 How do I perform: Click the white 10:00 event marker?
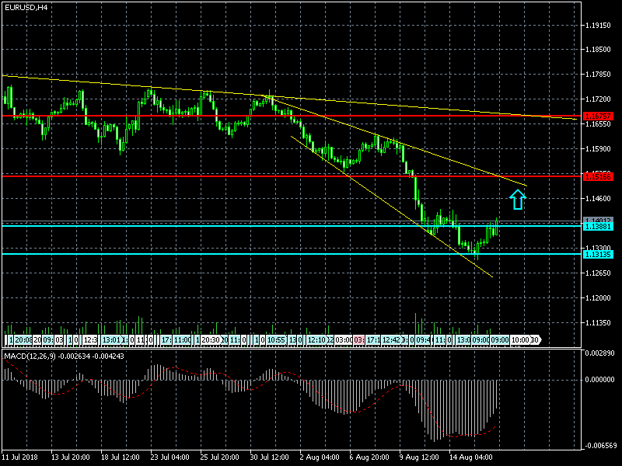(x=521, y=340)
